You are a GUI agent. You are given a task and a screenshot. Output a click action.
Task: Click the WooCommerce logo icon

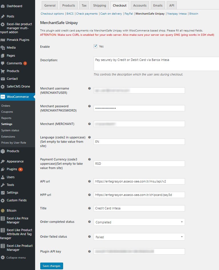3,97
